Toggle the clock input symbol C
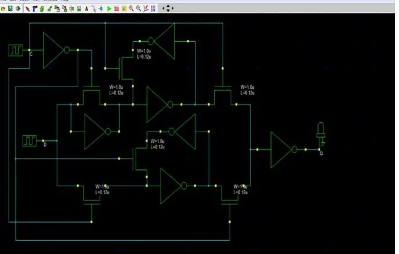Viewport: 399px width, 254px height. (x=16, y=50)
